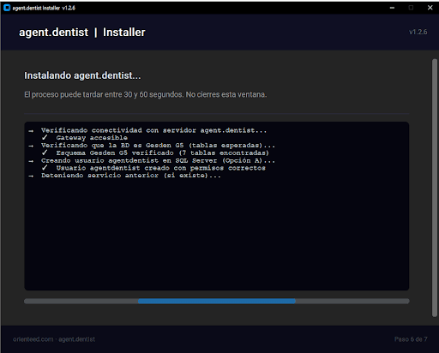Image resolution: width=439 pixels, height=353 pixels.
Task: Click the blue installation progress bar
Action: [x=217, y=301]
